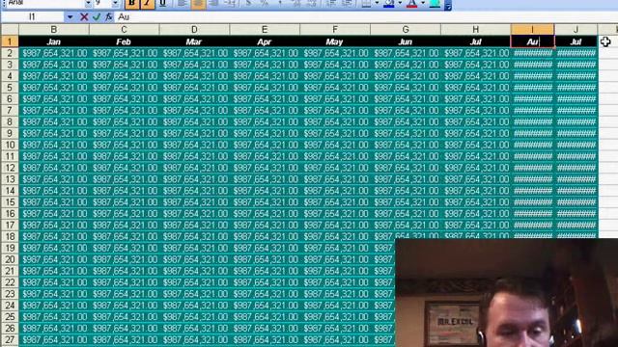Click the Insert Function fx icon
The width and height of the screenshot is (618, 347).
coord(109,17)
